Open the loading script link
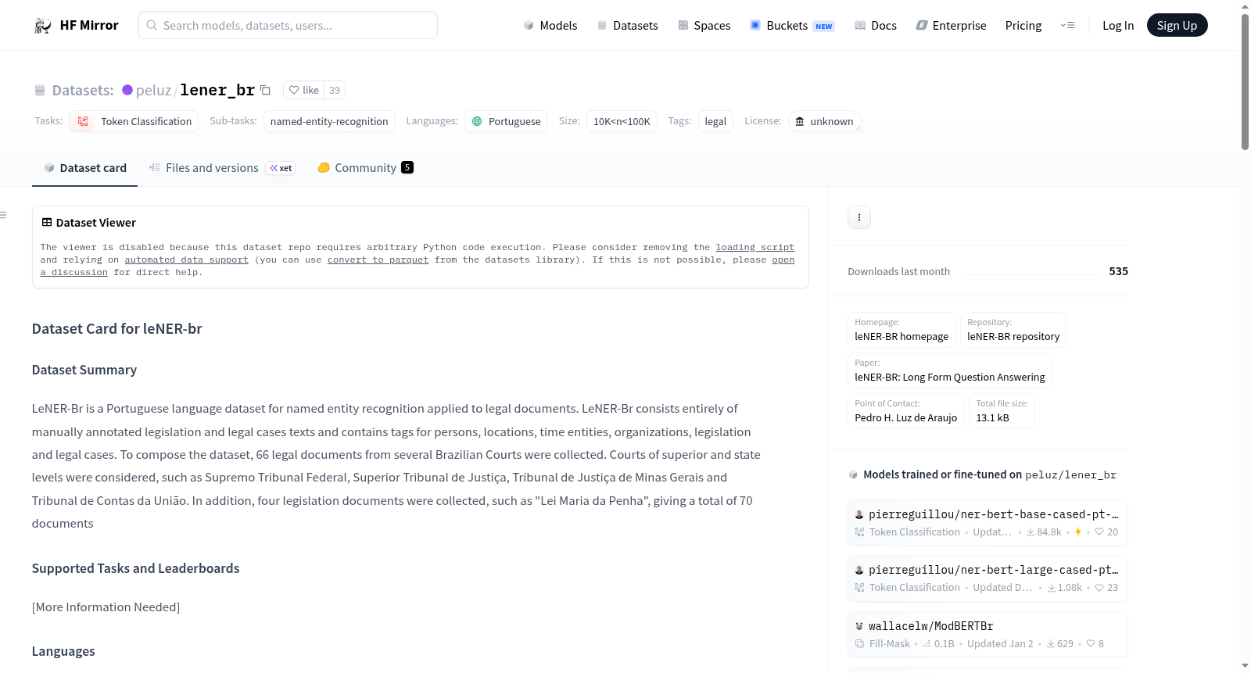1251x673 pixels. click(x=755, y=247)
